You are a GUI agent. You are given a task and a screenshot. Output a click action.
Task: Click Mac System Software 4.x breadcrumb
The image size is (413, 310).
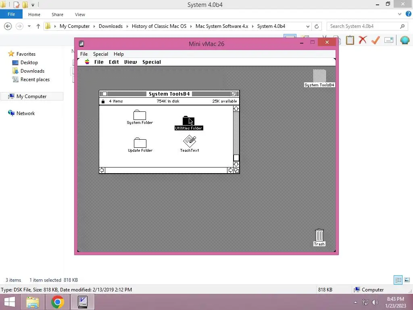[222, 26]
